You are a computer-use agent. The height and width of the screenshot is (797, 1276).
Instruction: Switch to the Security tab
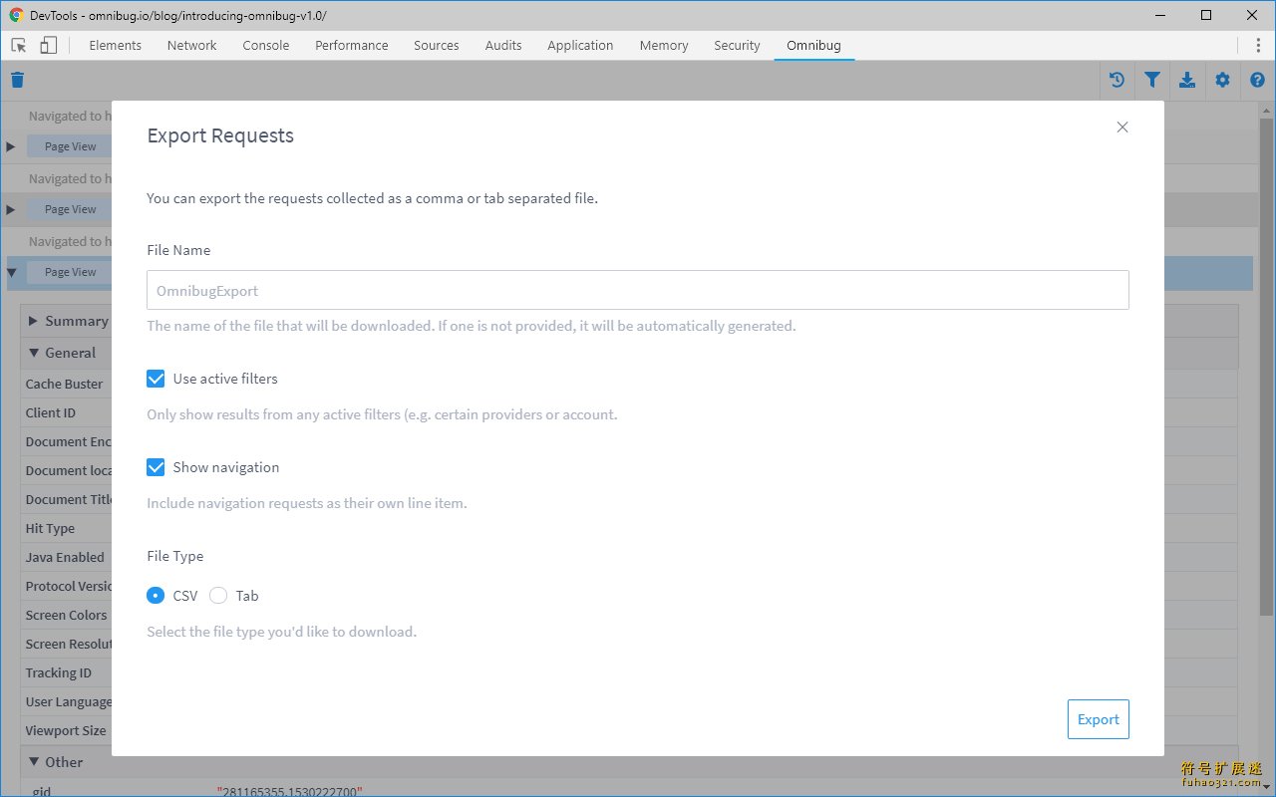[x=737, y=45]
